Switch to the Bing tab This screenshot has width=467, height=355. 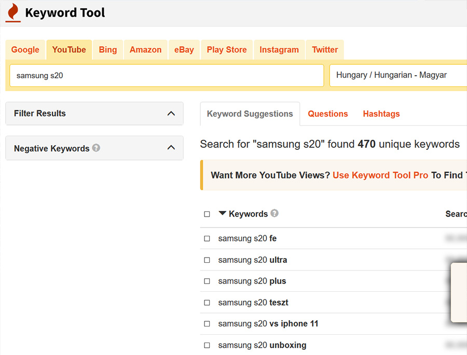coord(108,50)
